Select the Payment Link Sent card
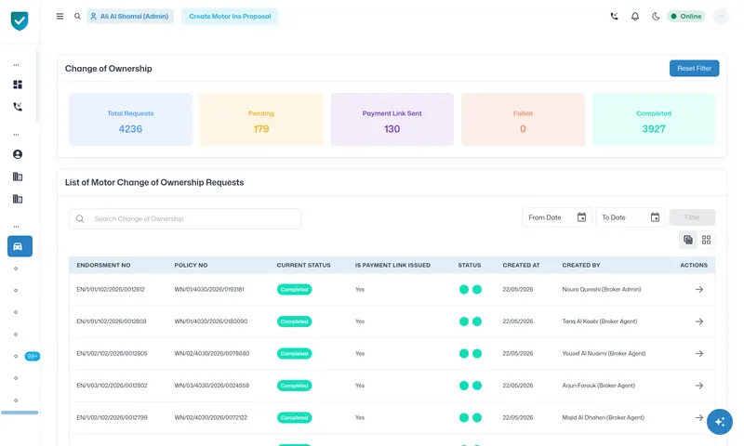This screenshot has width=744, height=446. point(392,120)
